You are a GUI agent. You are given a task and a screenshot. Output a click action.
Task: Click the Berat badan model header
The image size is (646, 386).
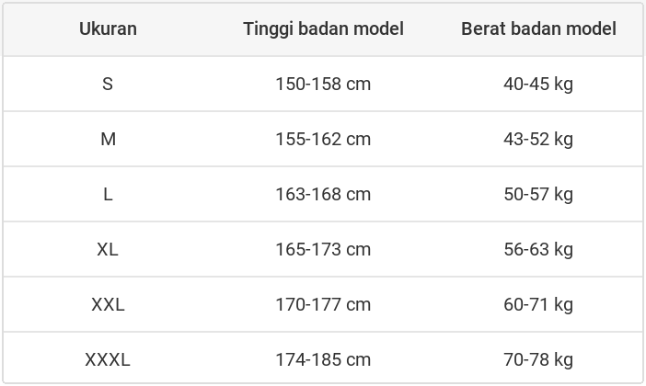538,28
